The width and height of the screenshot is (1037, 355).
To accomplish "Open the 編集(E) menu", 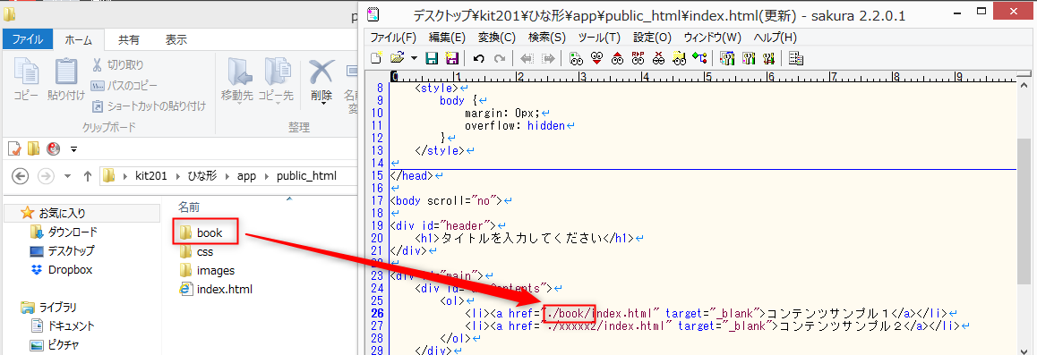I will point(447,37).
